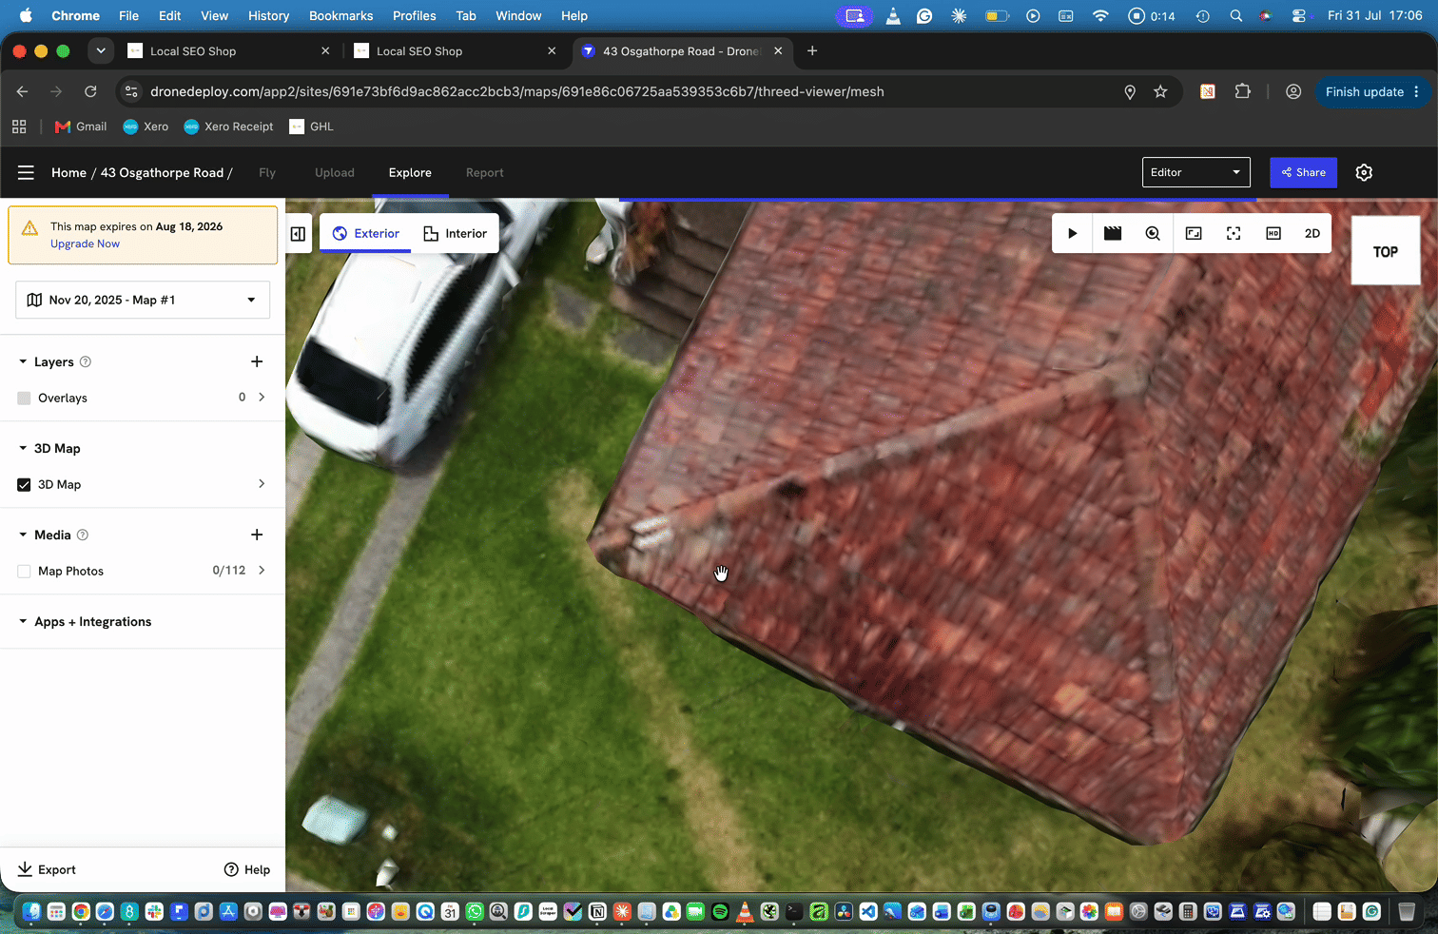Image resolution: width=1438 pixels, height=934 pixels.
Task: Expand the Overlays row chevron
Action: [x=262, y=397]
